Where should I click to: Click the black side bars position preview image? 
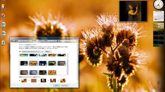pyautogui.click(x=53, y=80)
